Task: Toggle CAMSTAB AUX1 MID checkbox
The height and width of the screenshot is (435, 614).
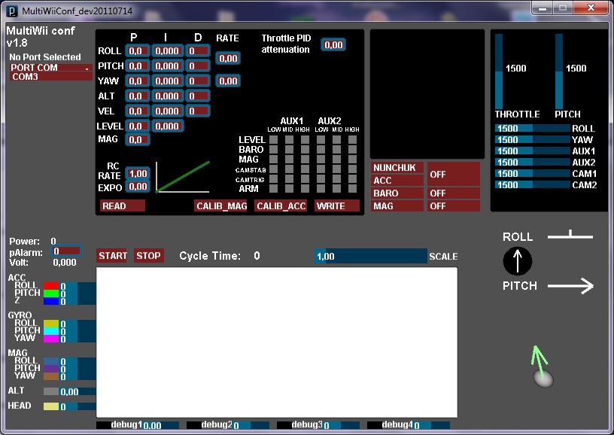Action: [x=289, y=169]
